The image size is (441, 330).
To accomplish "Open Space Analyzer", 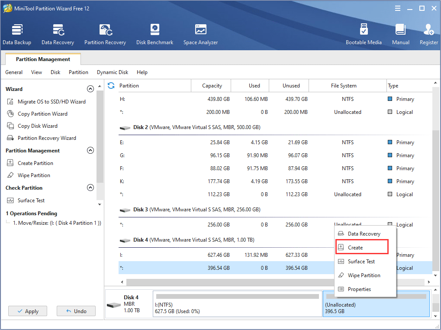I will (x=200, y=34).
